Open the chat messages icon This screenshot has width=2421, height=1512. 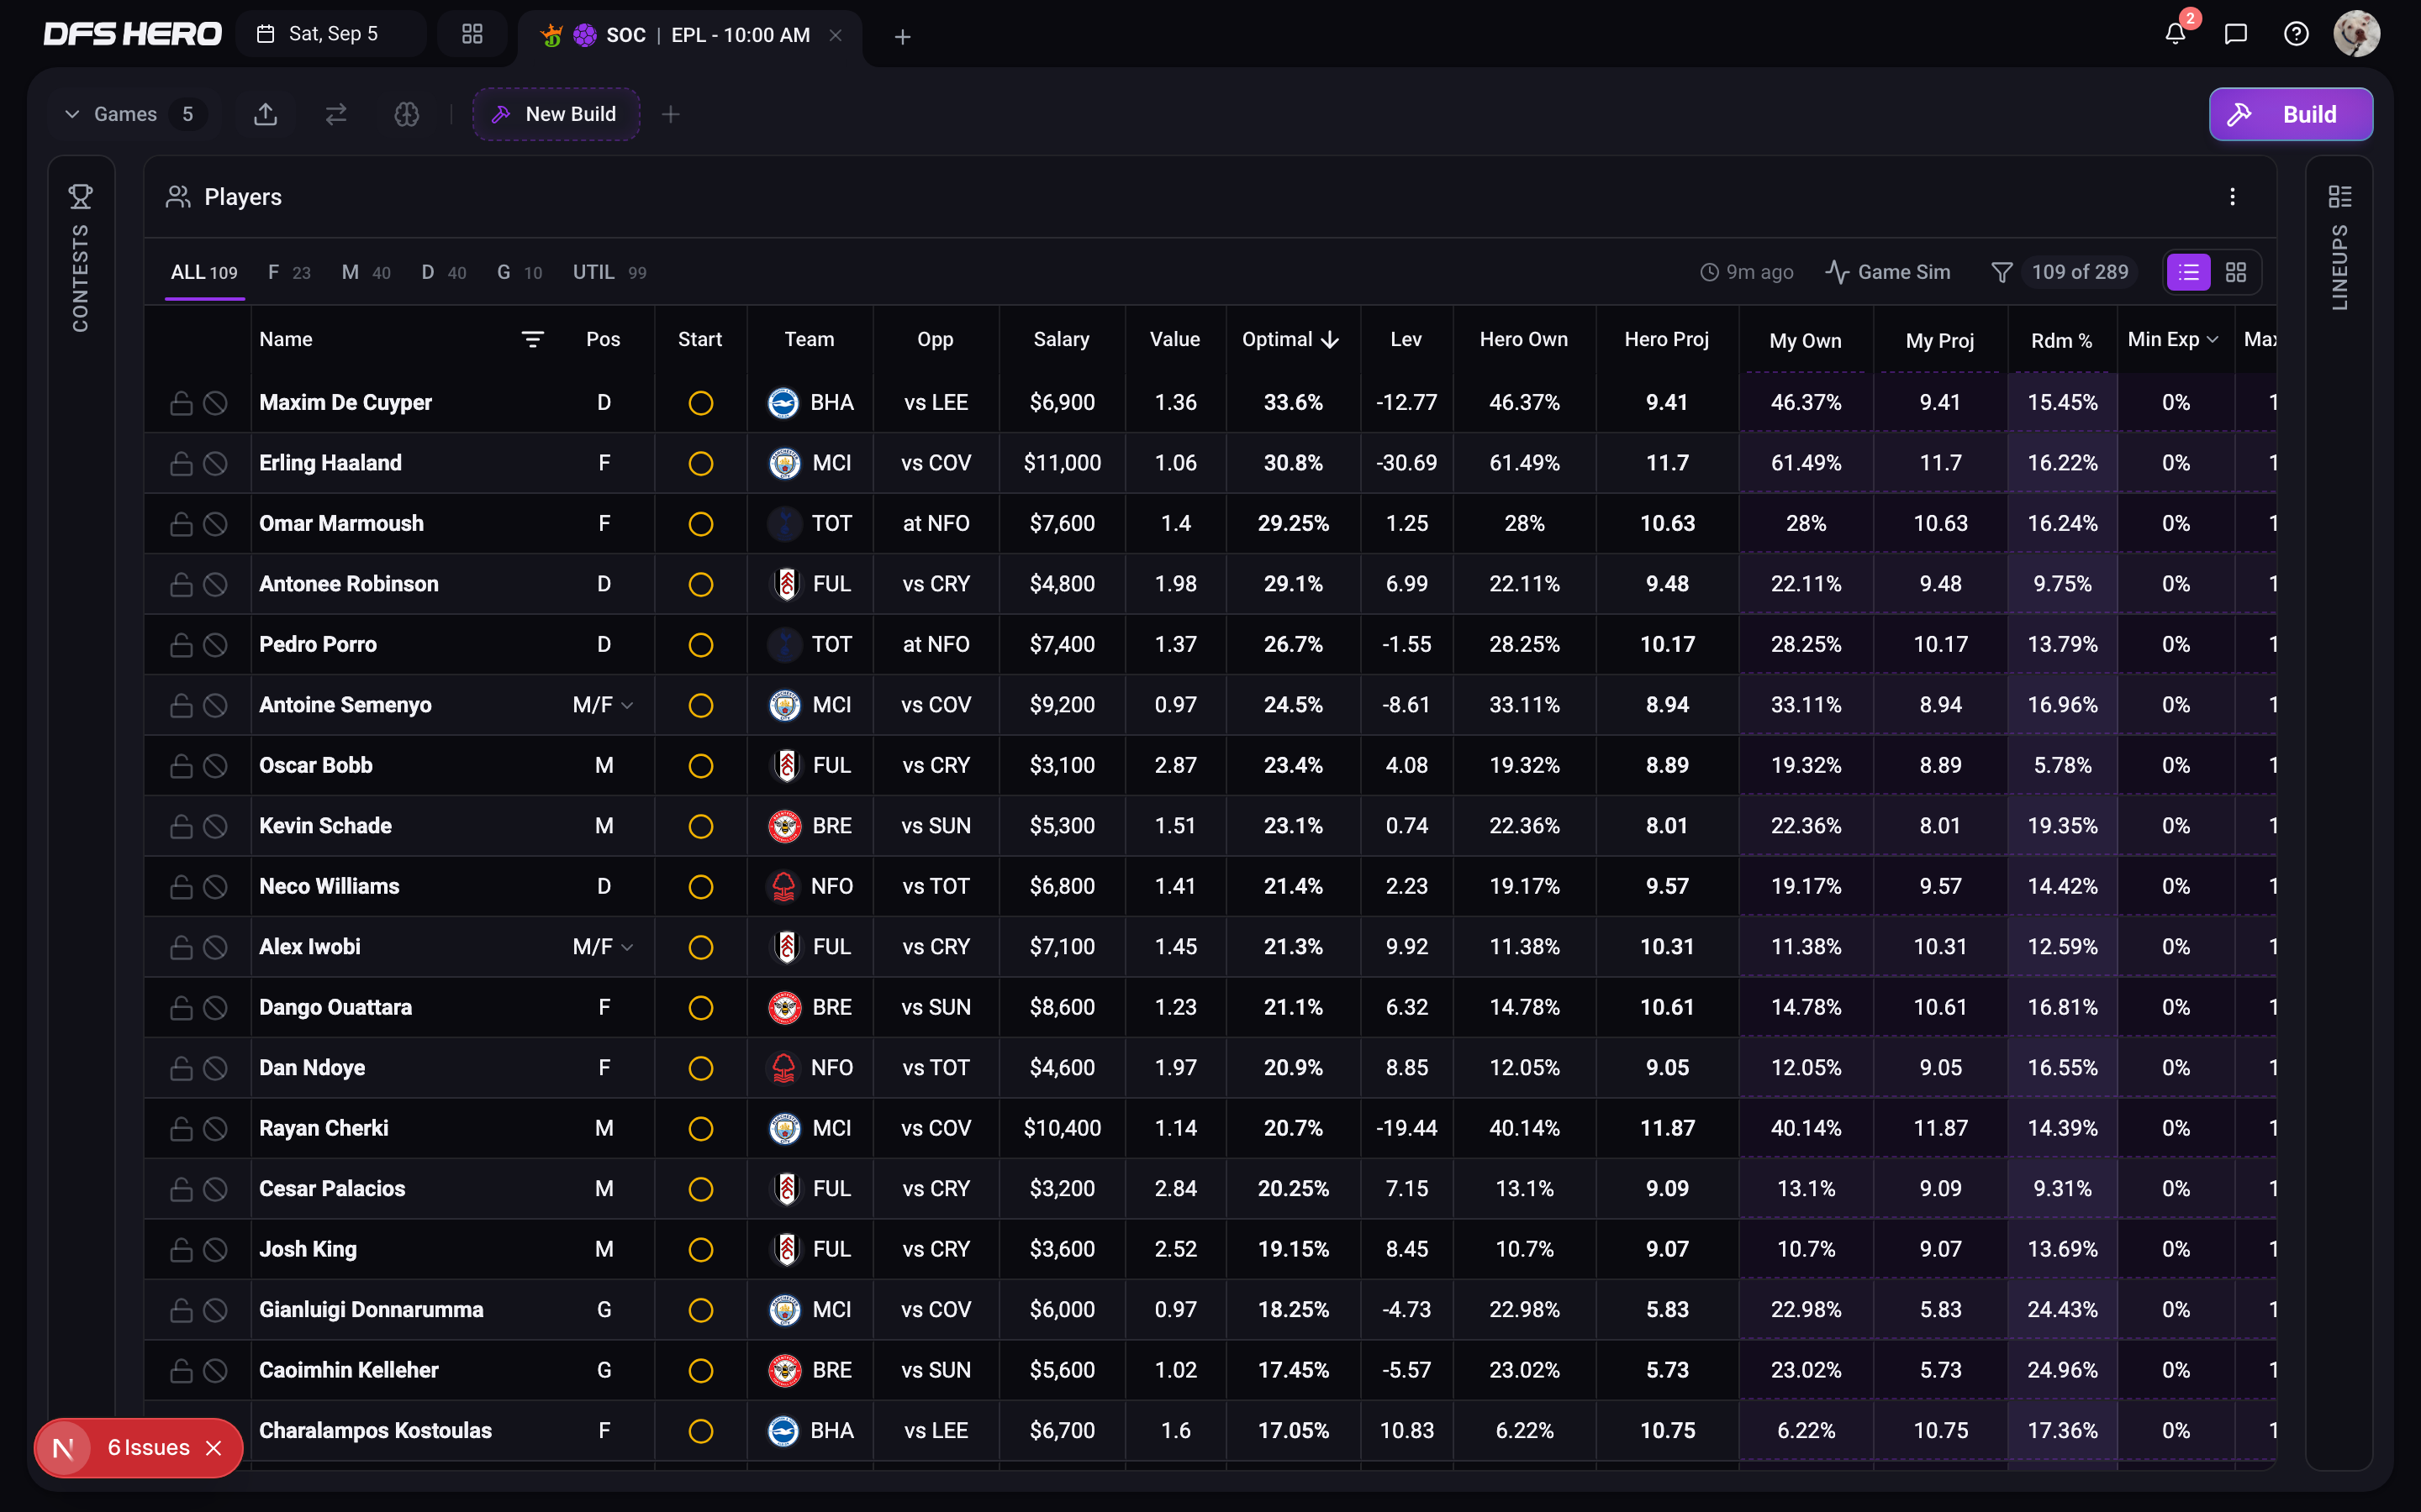(2236, 34)
